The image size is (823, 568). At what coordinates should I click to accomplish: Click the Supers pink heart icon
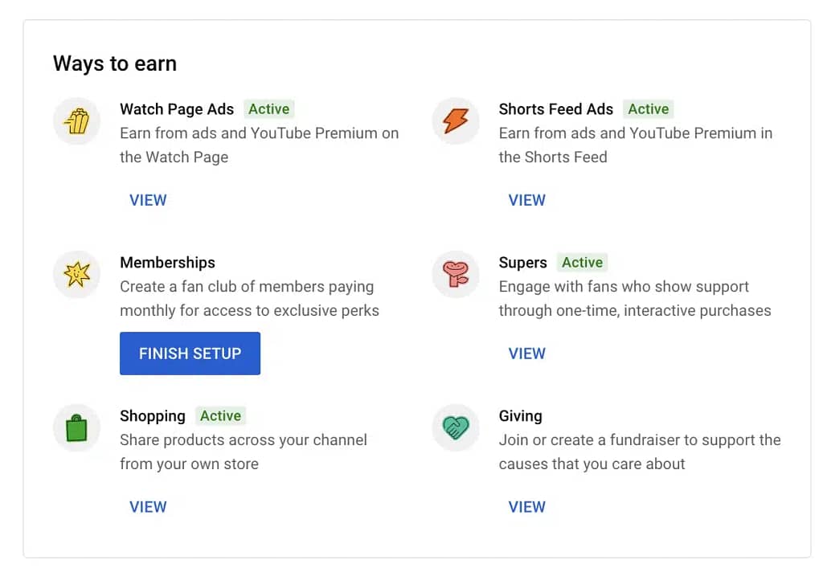pos(456,275)
